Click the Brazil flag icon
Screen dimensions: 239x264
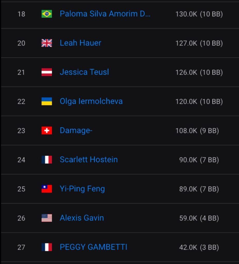47,14
